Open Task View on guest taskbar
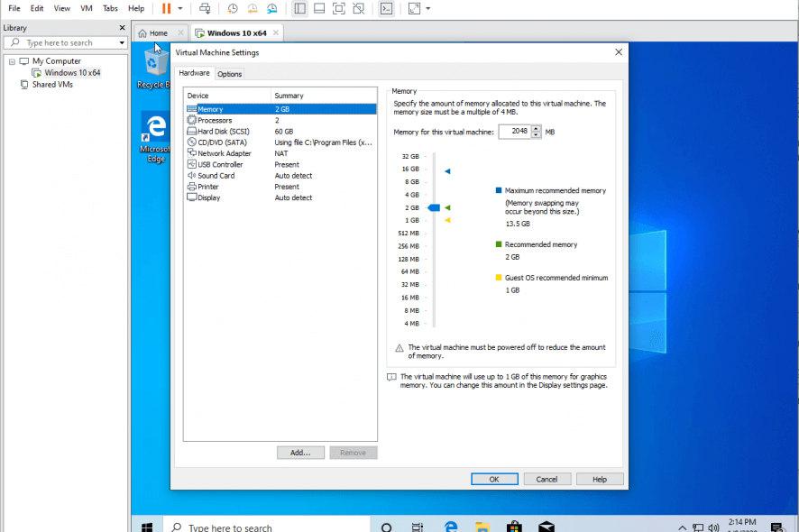 (418, 527)
